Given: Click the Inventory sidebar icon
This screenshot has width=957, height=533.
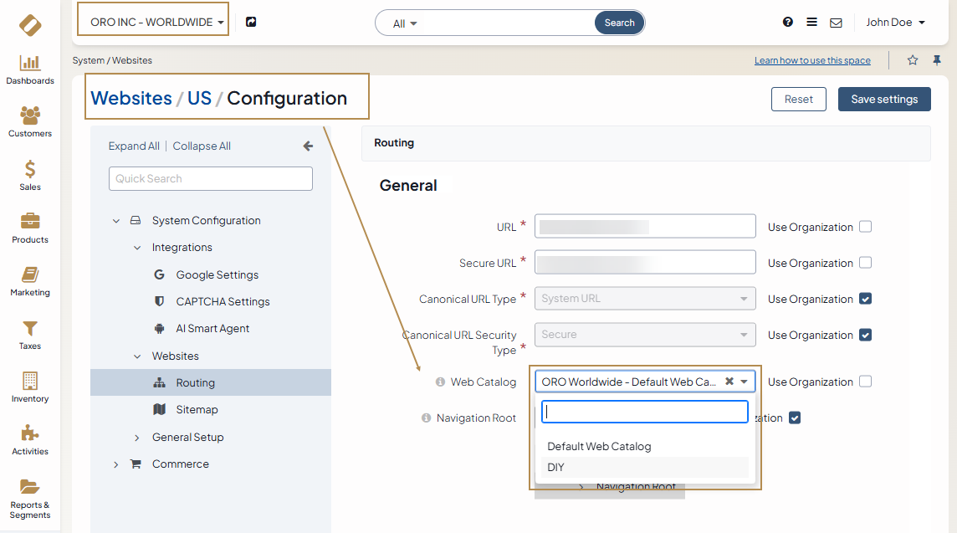Looking at the screenshot, I should tap(30, 382).
